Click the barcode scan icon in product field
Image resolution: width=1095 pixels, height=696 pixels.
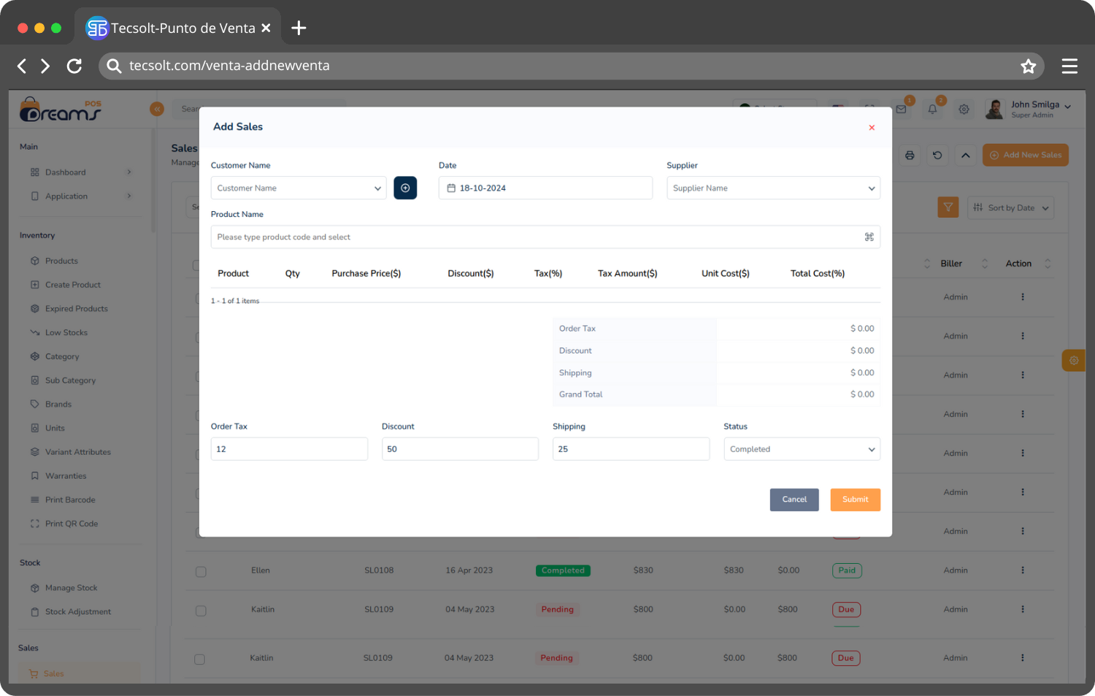(x=869, y=237)
